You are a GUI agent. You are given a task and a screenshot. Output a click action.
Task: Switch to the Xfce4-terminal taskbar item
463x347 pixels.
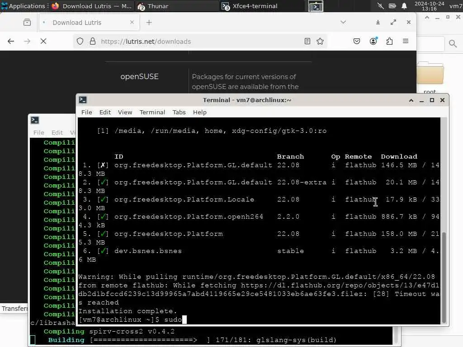[262, 6]
